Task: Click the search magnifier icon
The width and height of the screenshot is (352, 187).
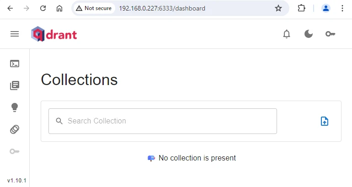Action: point(59,121)
